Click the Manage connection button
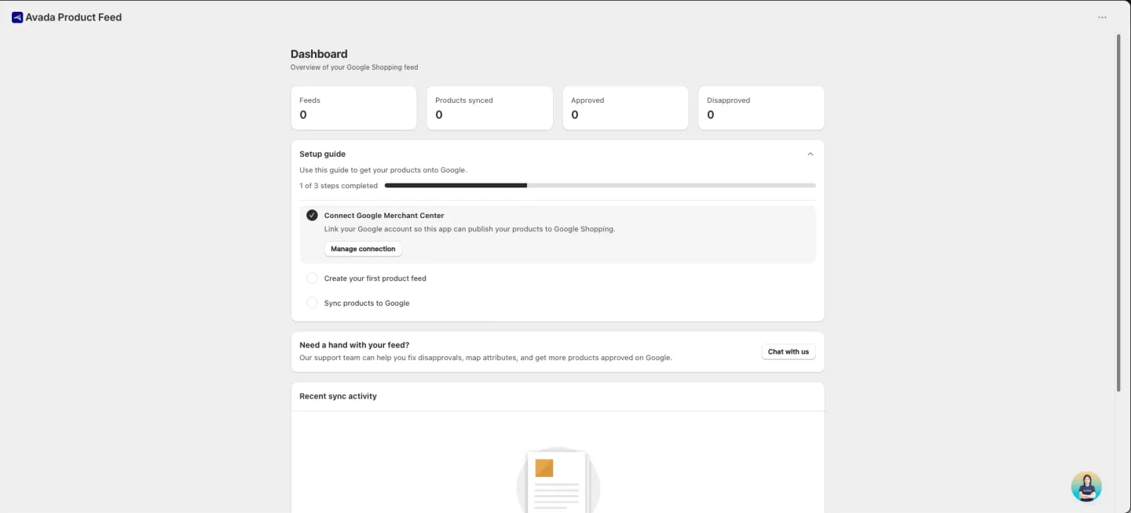The width and height of the screenshot is (1131, 513). pos(363,249)
